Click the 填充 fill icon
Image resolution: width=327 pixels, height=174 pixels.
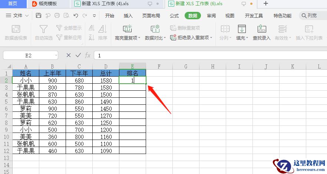click(x=242, y=29)
